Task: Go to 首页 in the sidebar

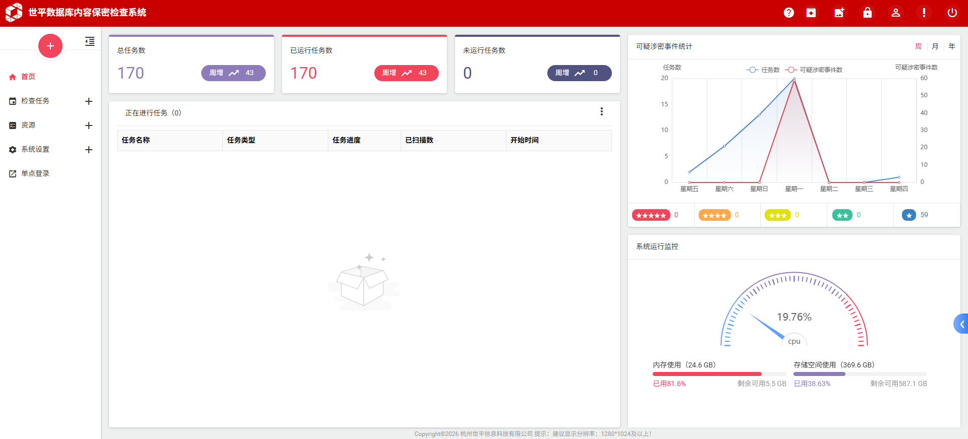Action: coord(28,77)
